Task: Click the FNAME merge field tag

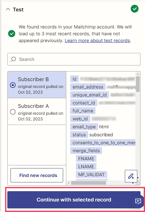Action: click(x=86, y=159)
